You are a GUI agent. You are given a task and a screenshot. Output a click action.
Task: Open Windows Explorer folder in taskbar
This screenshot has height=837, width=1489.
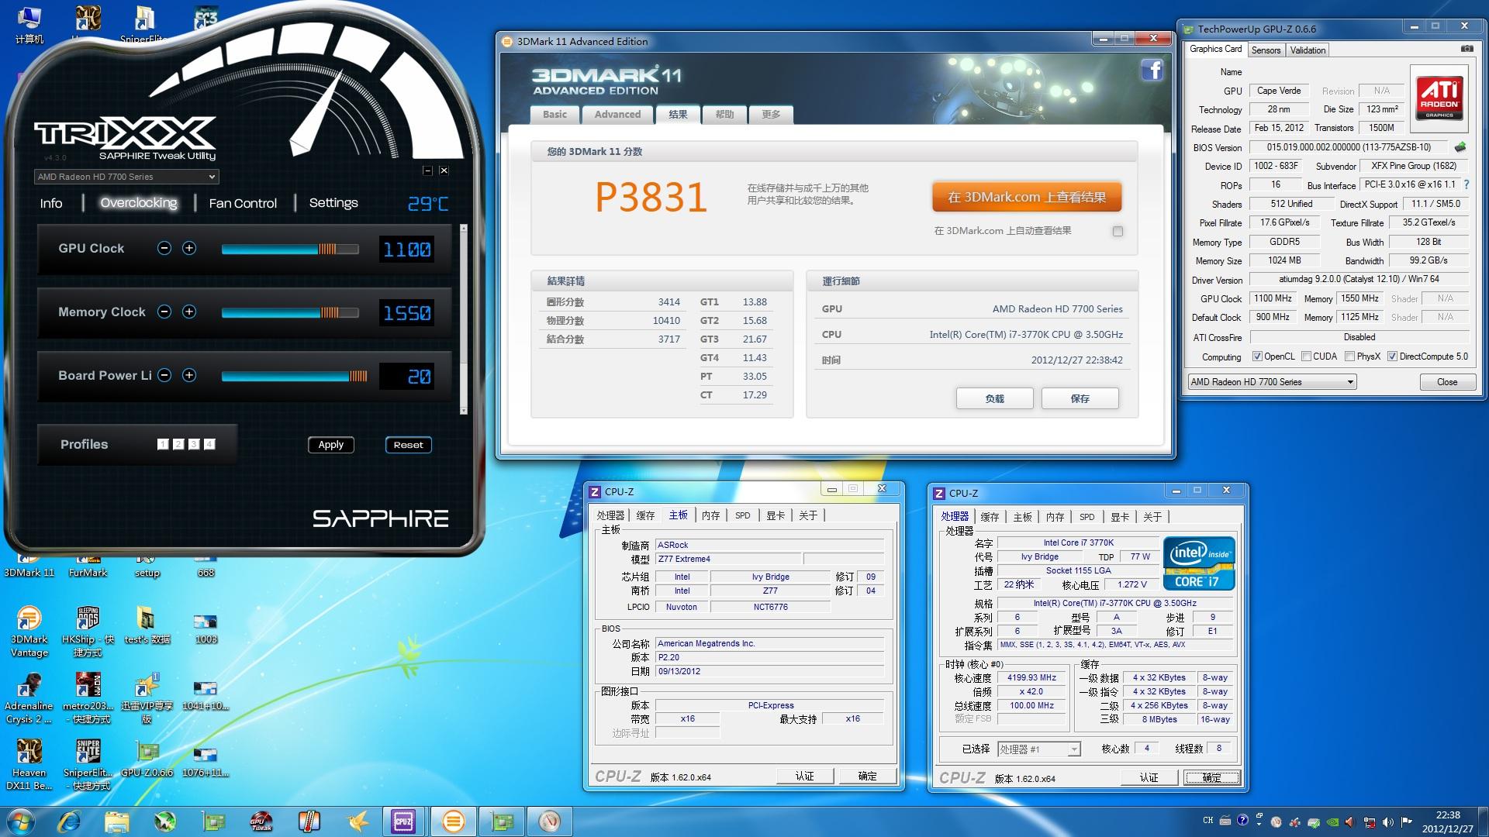pyautogui.click(x=117, y=821)
